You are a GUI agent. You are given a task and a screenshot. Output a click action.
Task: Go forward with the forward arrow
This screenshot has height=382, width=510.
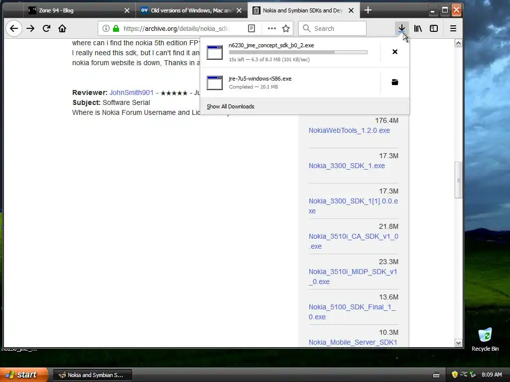click(30, 28)
